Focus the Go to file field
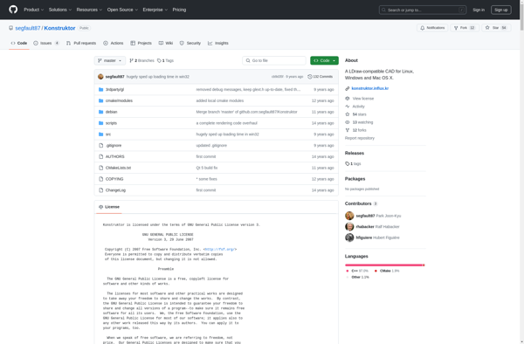This screenshot has height=344, width=524. (274, 60)
